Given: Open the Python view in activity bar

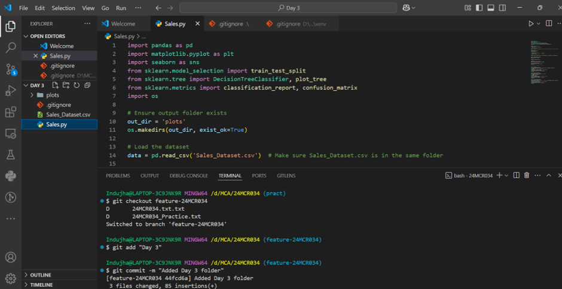Looking at the screenshot, I should [11, 176].
